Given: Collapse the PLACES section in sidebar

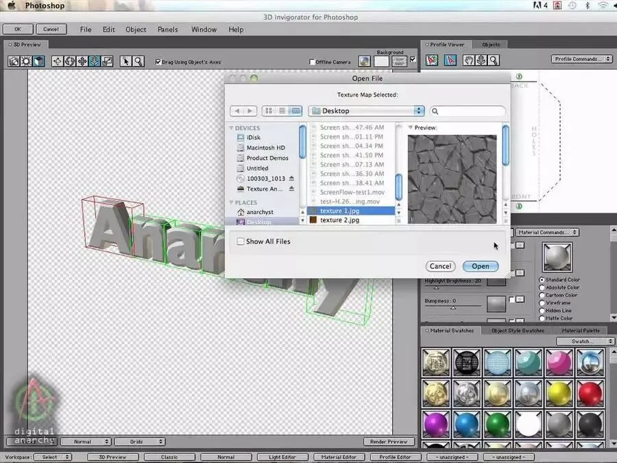Looking at the screenshot, I should [232, 202].
